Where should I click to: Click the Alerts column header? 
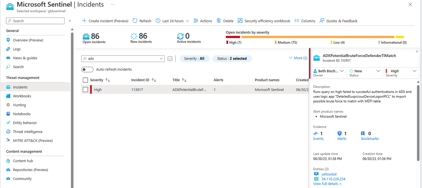click(218, 80)
